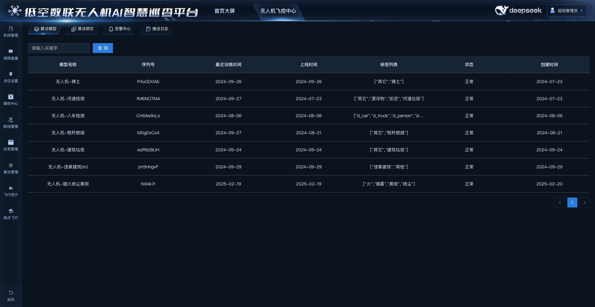Viewport: 595px width, 307px height.
Task: Click serial number fM6NO7M4
Action: point(148,99)
